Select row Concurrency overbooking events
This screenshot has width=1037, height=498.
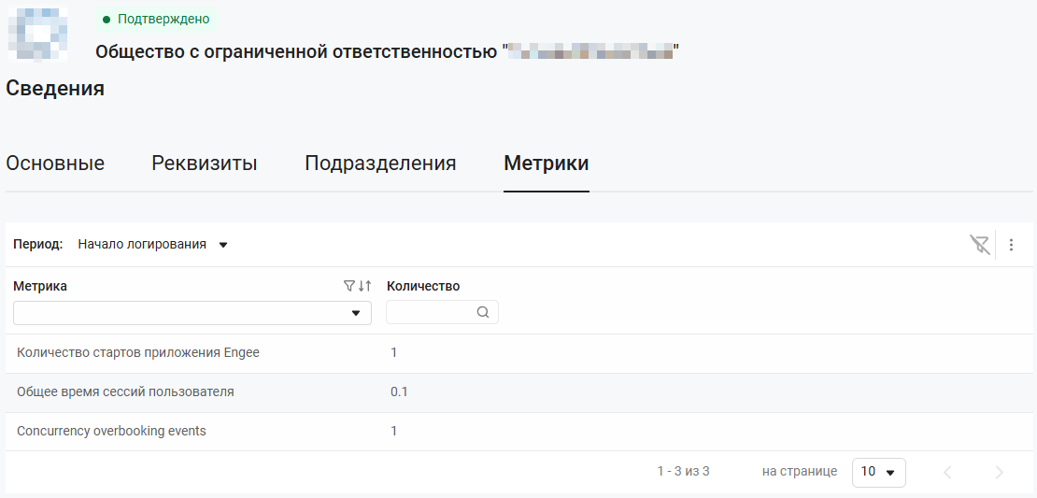click(x=518, y=432)
